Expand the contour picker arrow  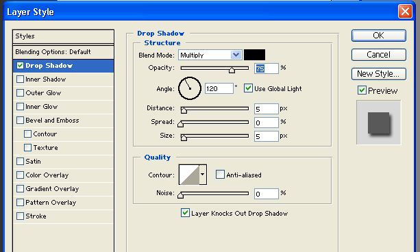[x=203, y=175]
